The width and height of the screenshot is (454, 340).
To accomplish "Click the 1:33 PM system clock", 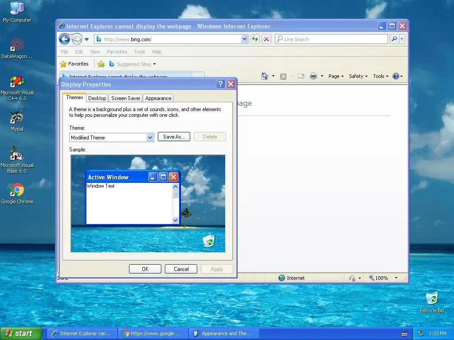I will point(438,333).
